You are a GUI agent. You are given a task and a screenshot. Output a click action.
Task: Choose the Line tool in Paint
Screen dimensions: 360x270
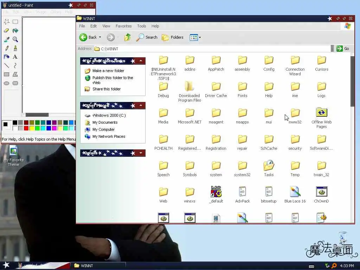click(7, 66)
